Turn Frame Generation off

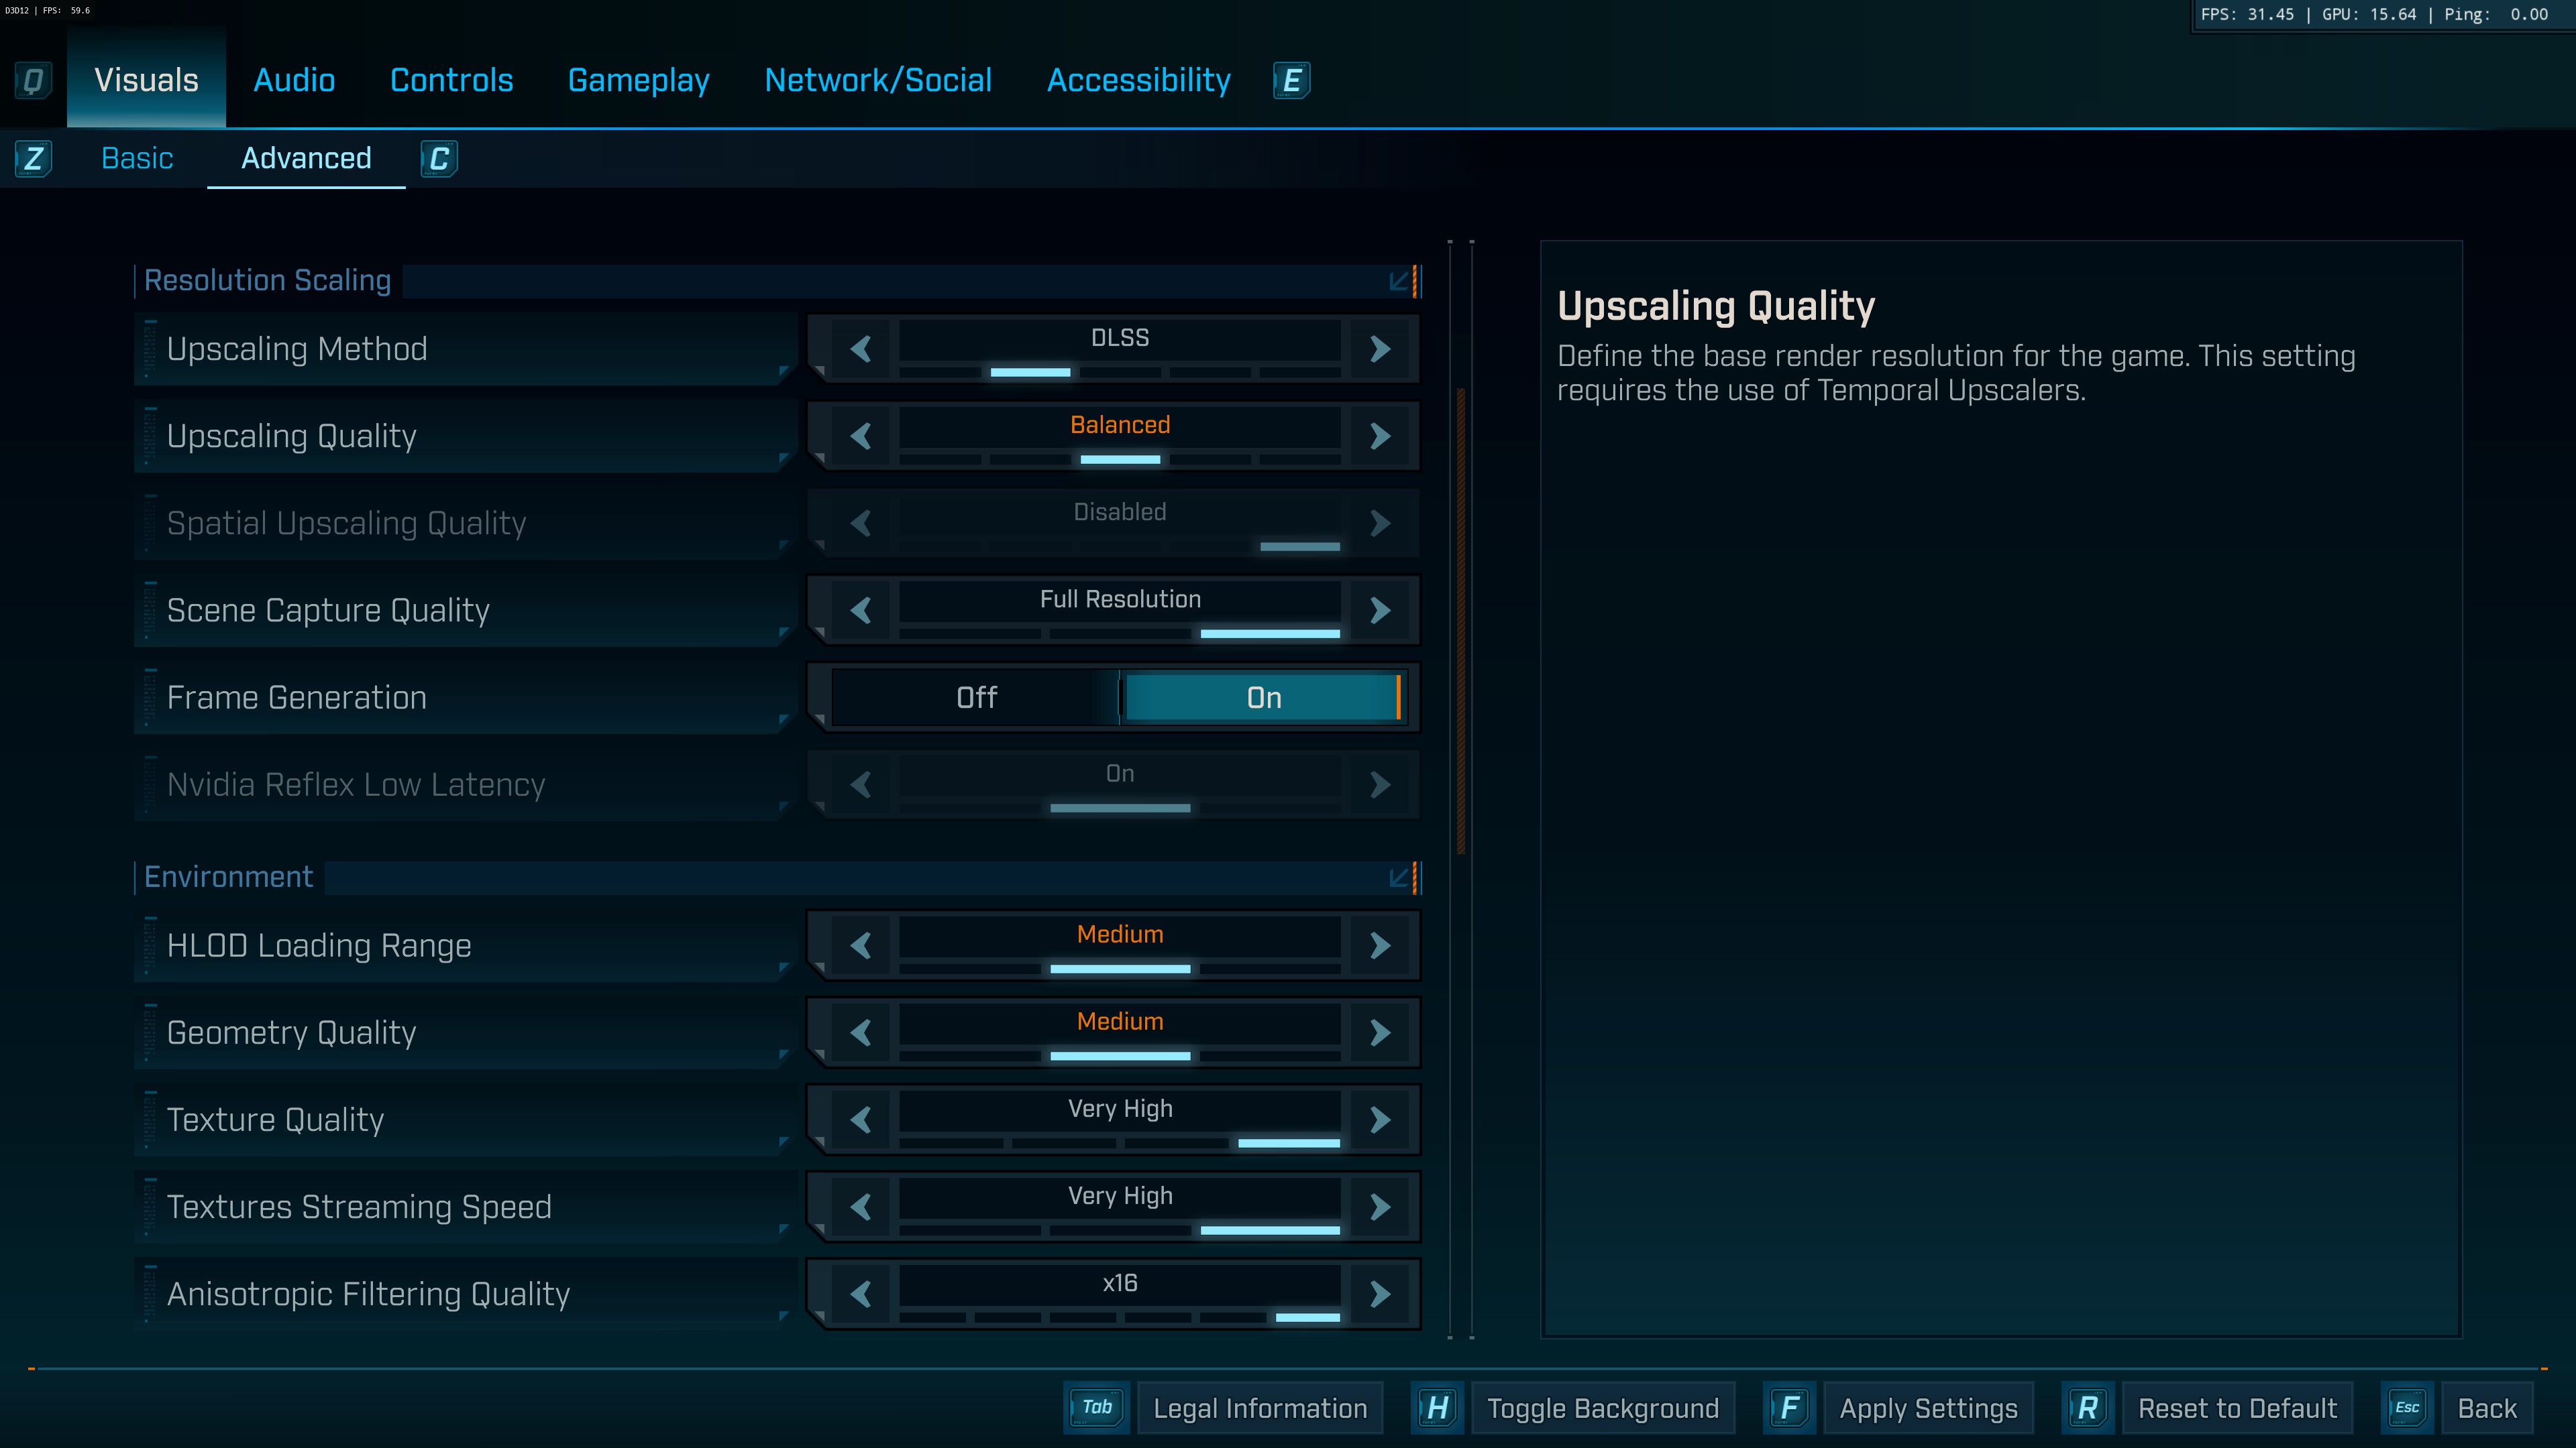[x=976, y=697]
